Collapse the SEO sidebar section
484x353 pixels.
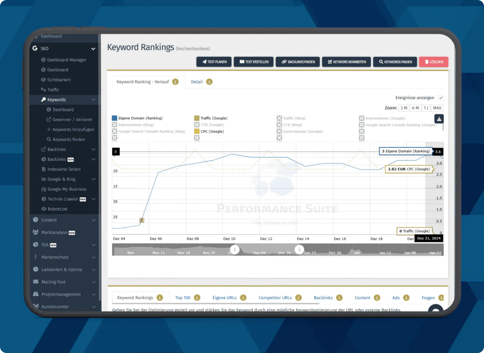click(93, 49)
